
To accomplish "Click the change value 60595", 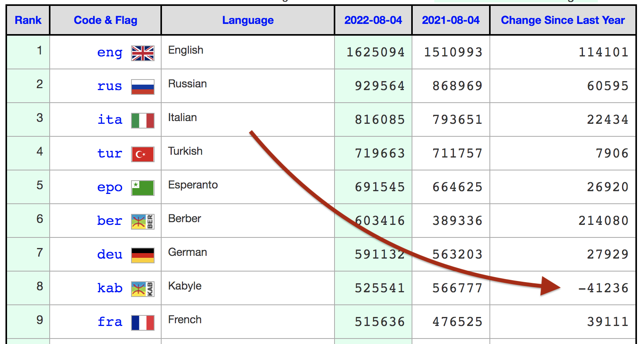I will pyautogui.click(x=608, y=86).
